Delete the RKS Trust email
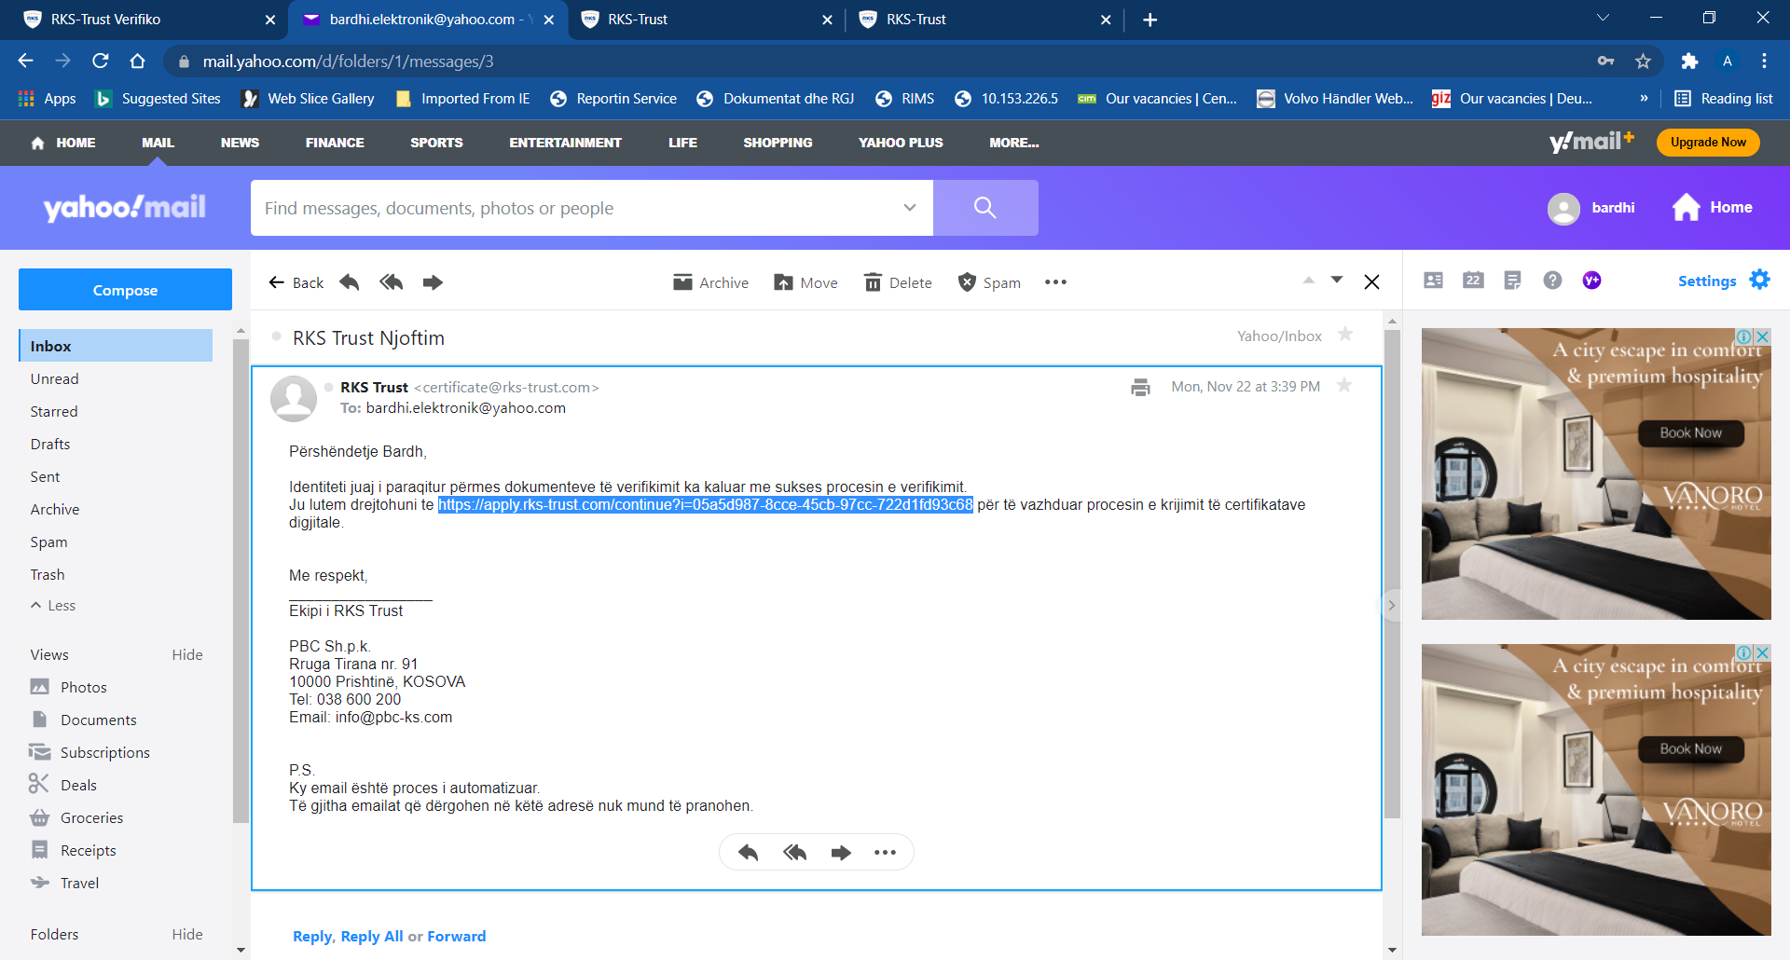The height and width of the screenshot is (960, 1790). point(898,282)
